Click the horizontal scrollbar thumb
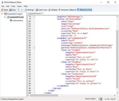This screenshot has height=101, width=119. click(x=44, y=95)
